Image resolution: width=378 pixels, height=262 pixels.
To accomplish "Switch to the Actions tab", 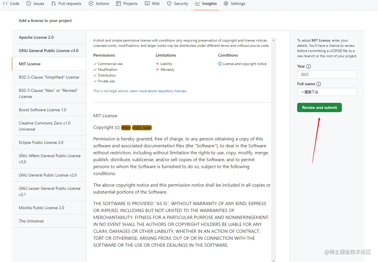I will (99, 3).
